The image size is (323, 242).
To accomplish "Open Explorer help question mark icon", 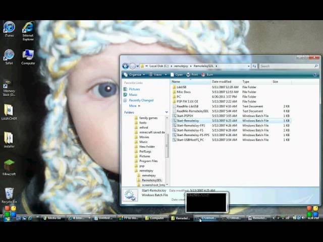I will coord(315,75).
